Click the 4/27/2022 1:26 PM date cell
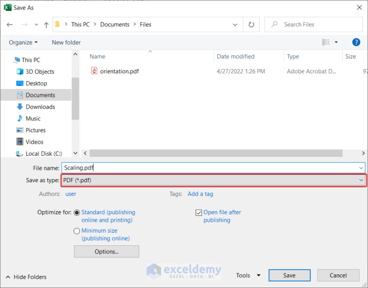Image resolution: width=368 pixels, height=288 pixels. point(241,71)
